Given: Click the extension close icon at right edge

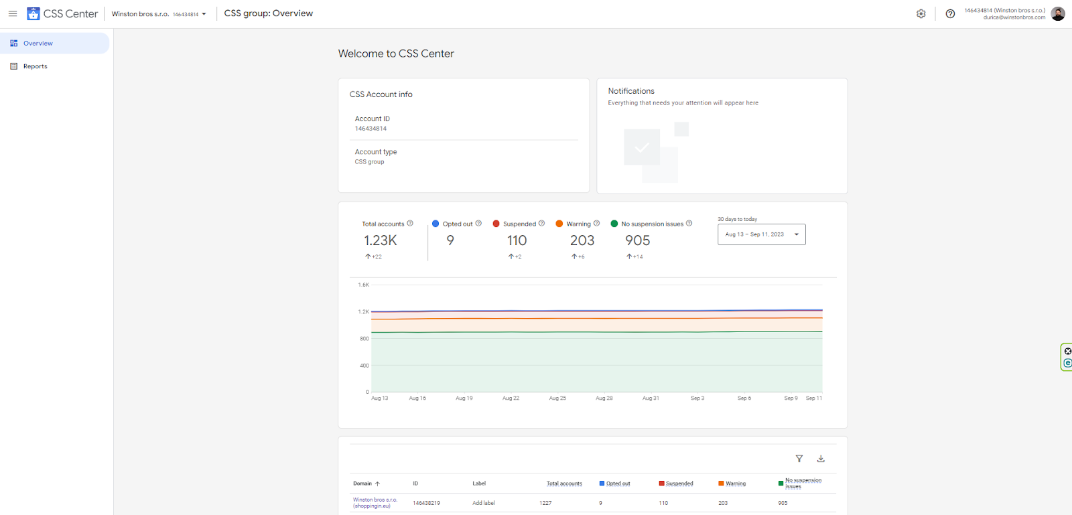Looking at the screenshot, I should [x=1068, y=351].
